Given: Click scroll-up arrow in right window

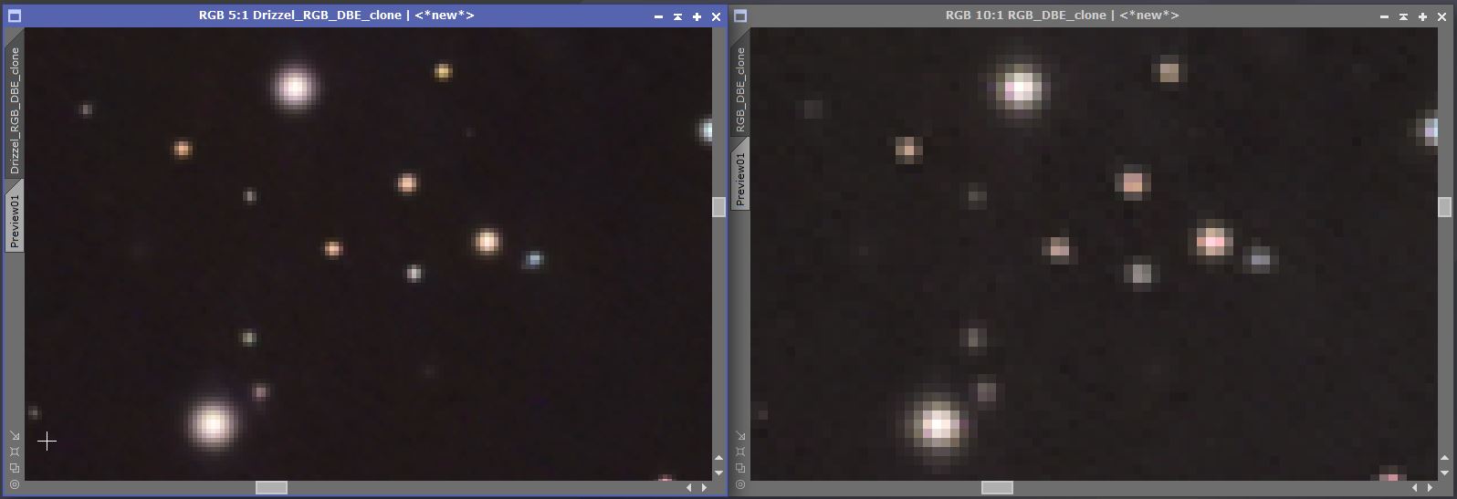Looking at the screenshot, I should (x=1444, y=458).
